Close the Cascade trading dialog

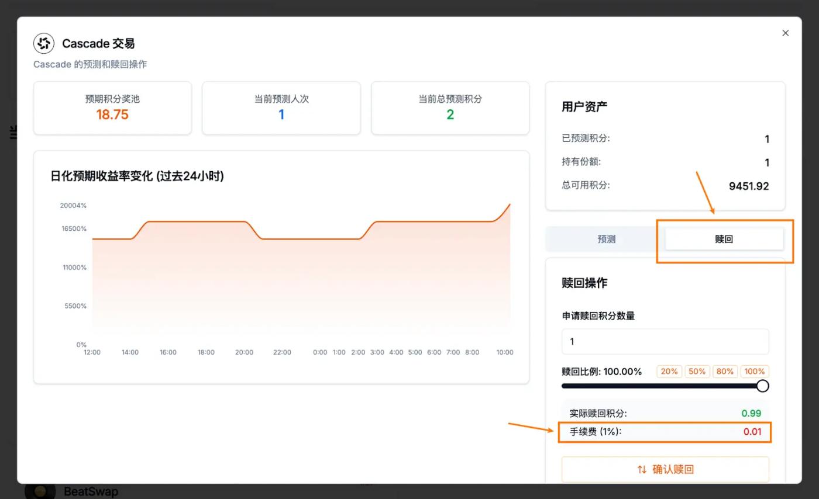point(785,33)
